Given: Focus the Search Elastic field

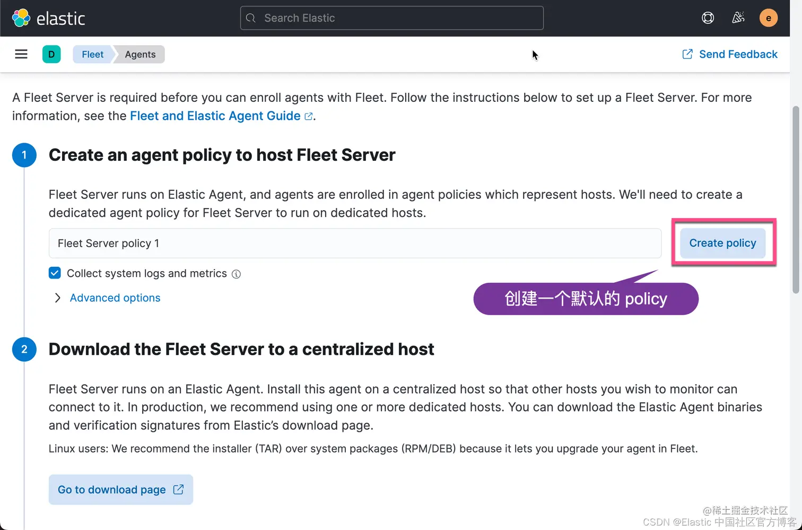Looking at the screenshot, I should [391, 18].
